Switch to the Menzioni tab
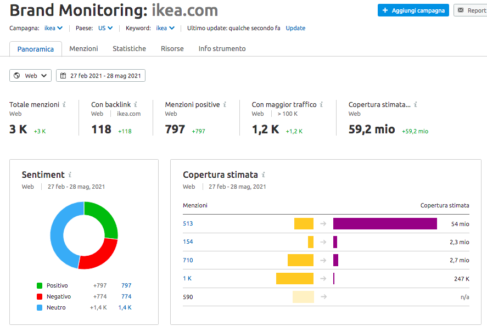 pos(83,49)
